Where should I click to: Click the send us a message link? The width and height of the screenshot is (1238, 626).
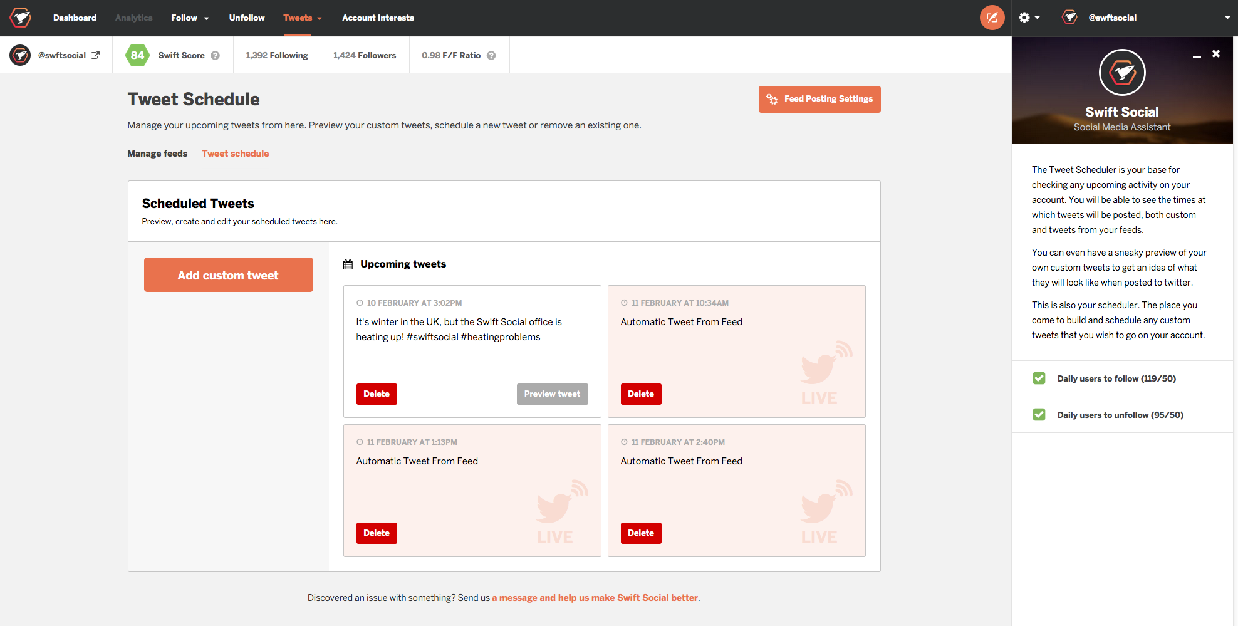point(595,597)
